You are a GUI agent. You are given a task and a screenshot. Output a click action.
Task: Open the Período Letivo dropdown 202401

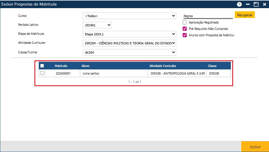[97, 25]
